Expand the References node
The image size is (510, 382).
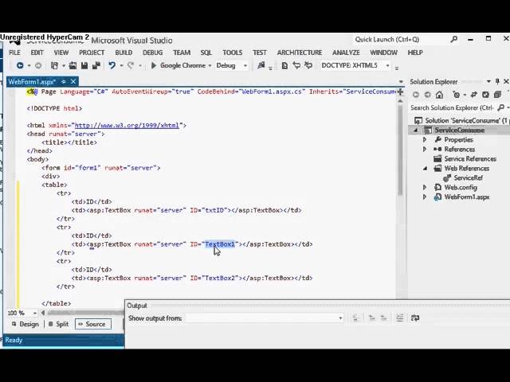(425, 149)
